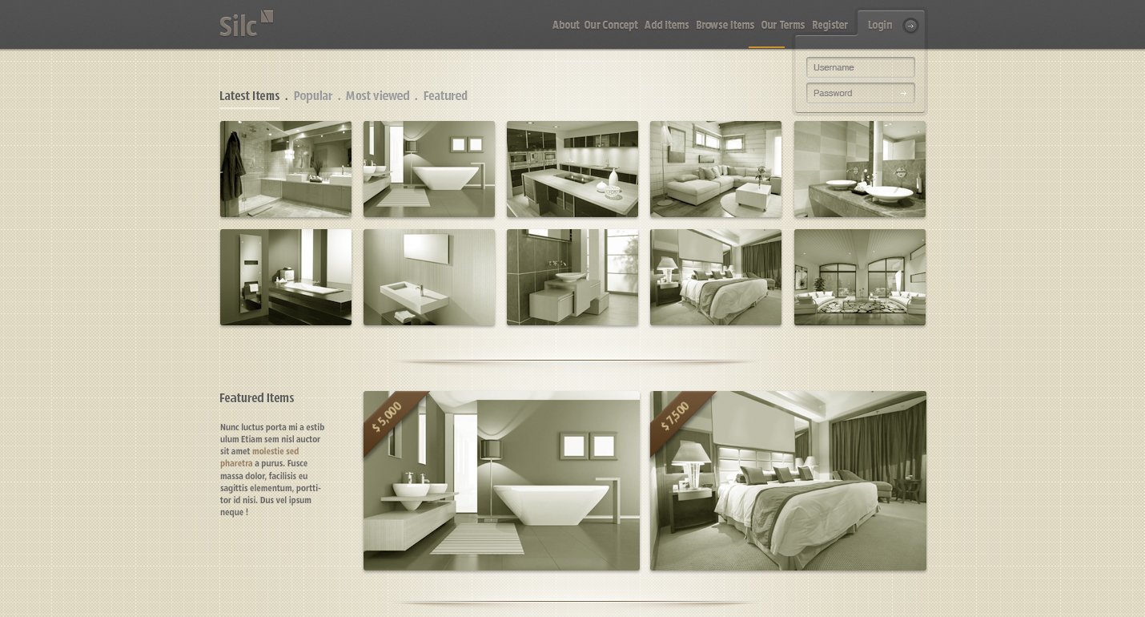Collapse the Login dropdown panel
The image size is (1145, 617).
point(879,25)
